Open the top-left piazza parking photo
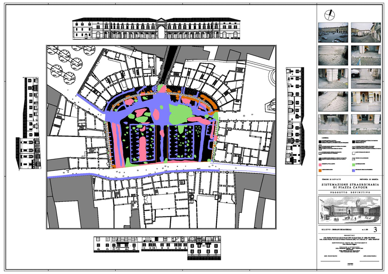Viewport: 388px width, 274px height. (x=333, y=33)
